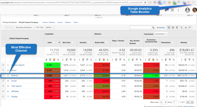This screenshot has height=107, width=197.
Task: Switch to Pivot table view
Action: pyautogui.click(x=190, y=27)
